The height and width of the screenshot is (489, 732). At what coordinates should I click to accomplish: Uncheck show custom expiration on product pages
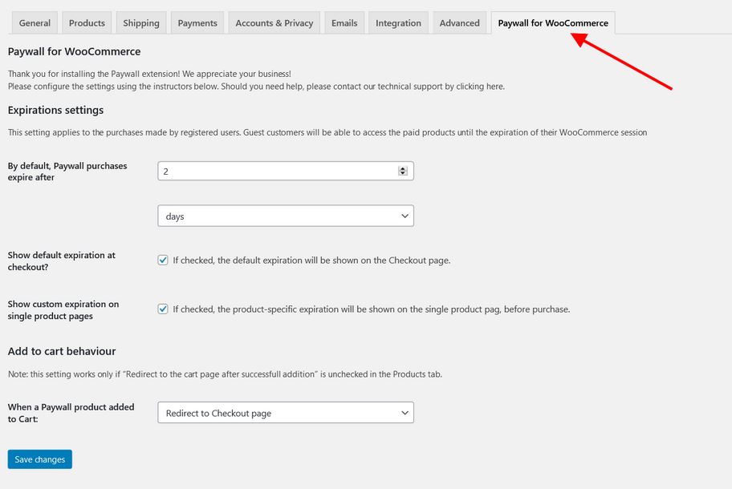tap(163, 309)
